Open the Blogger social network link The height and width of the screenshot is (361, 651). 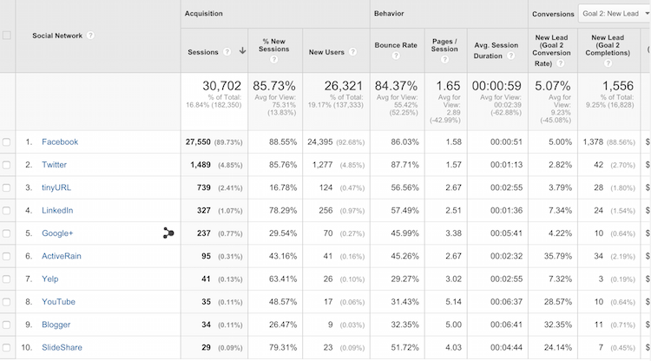56,325
